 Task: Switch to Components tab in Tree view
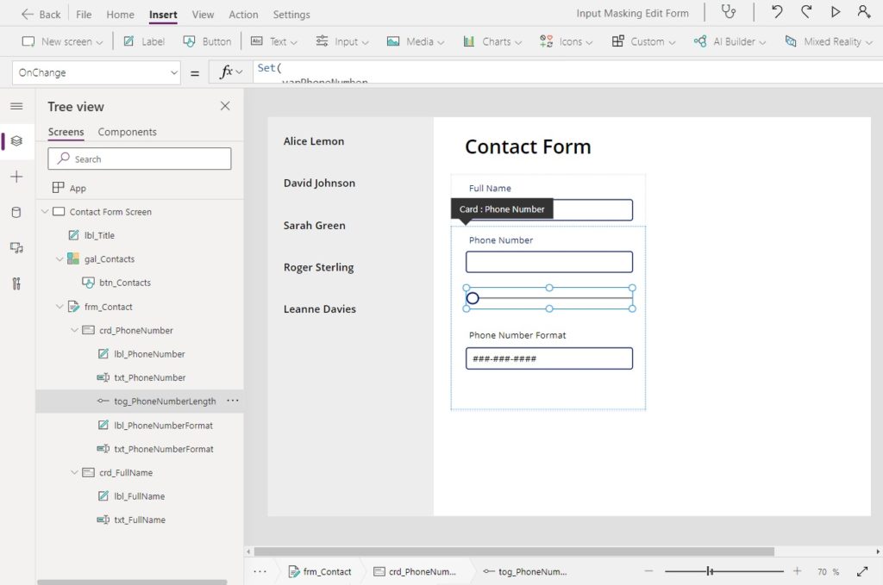tap(128, 132)
